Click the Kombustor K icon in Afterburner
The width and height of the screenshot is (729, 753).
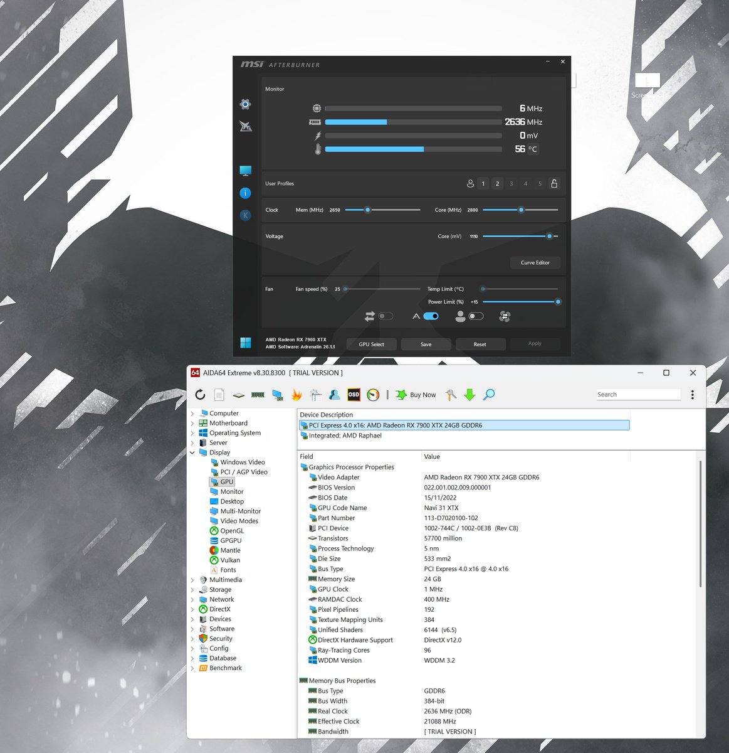click(245, 215)
